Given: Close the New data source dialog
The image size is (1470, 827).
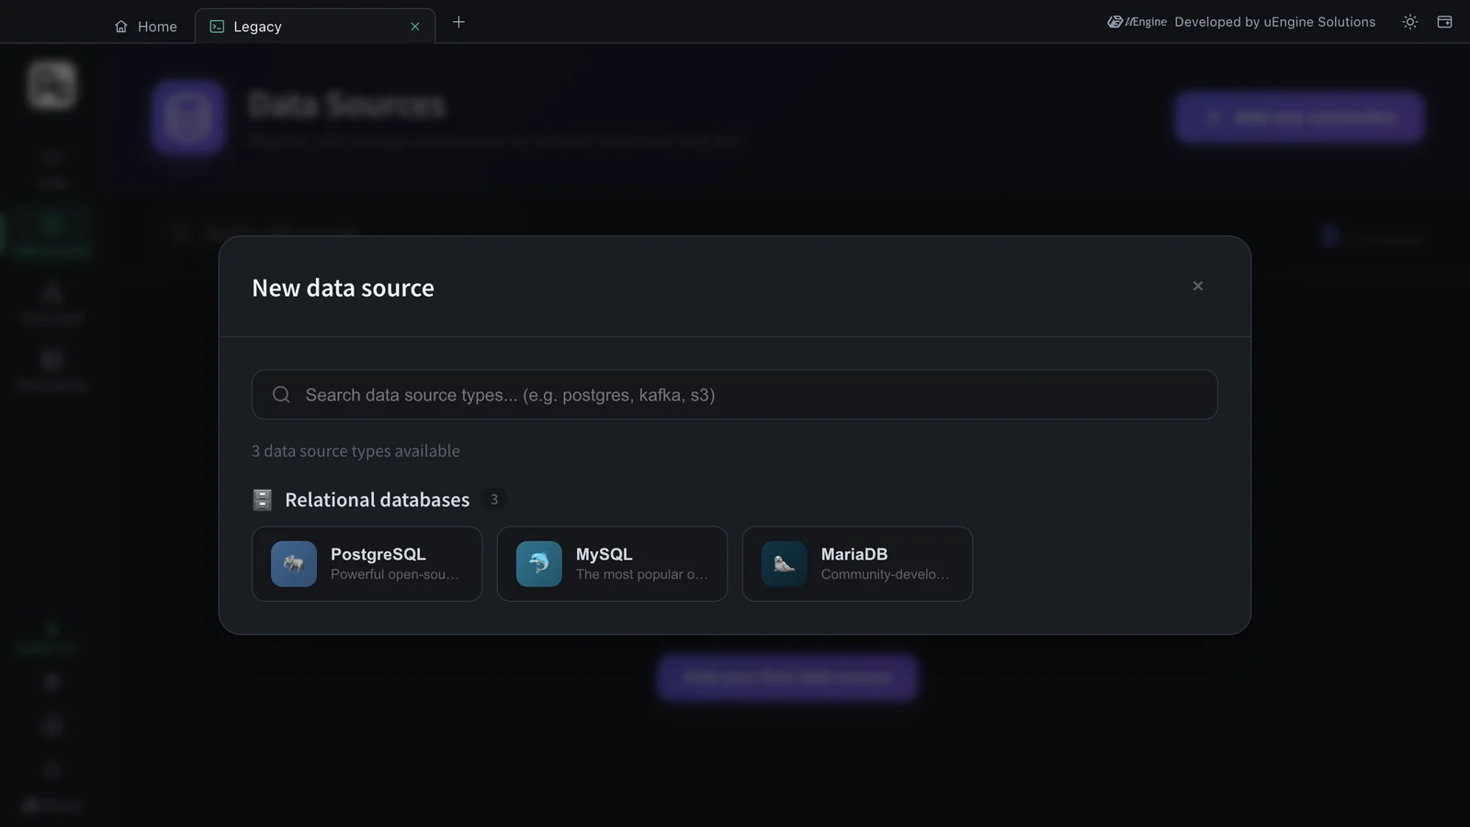Looking at the screenshot, I should (1197, 286).
